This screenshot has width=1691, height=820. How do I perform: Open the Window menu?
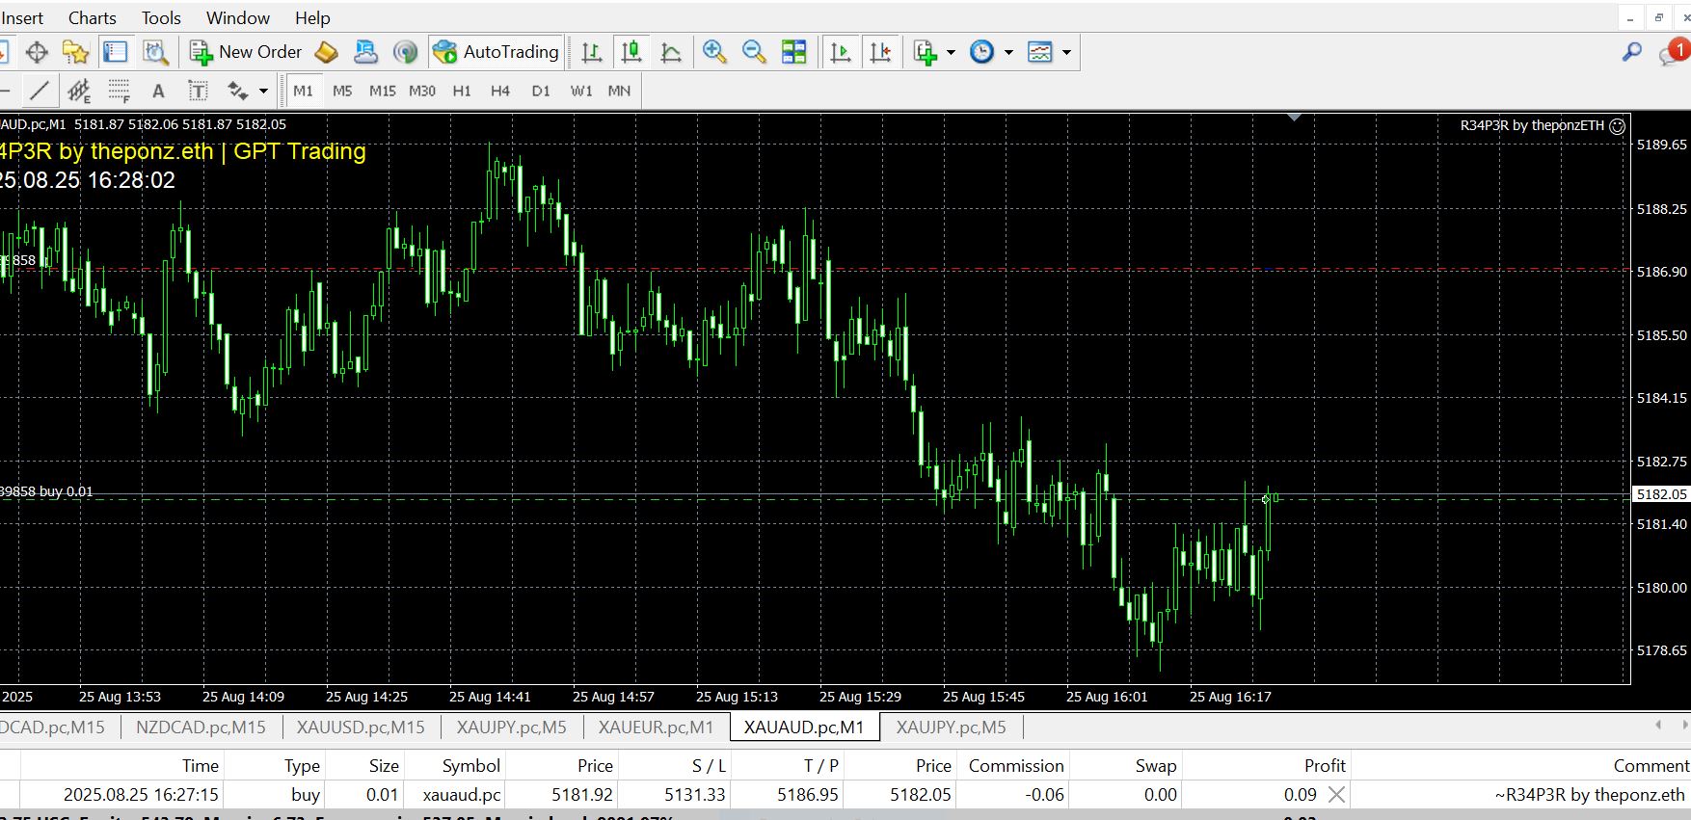pos(238,17)
